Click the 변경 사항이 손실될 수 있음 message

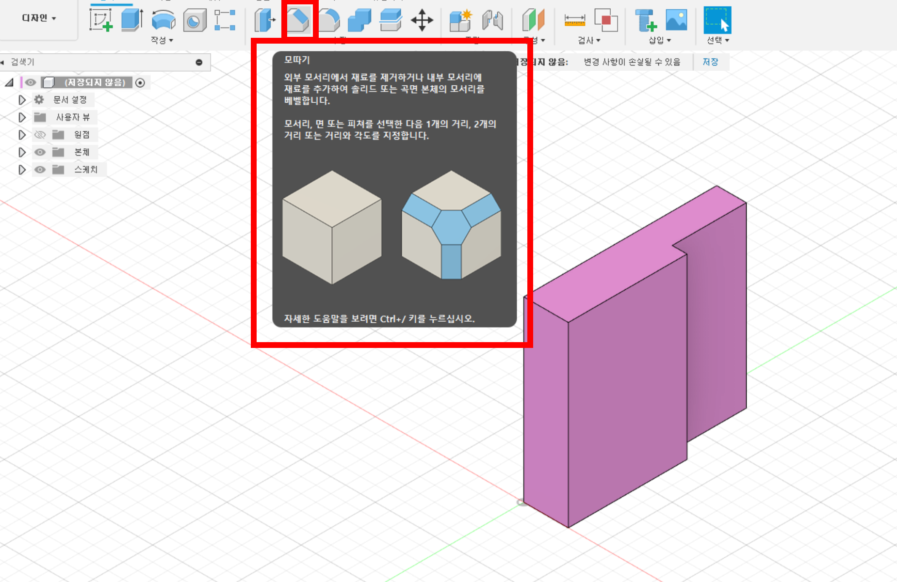(632, 62)
